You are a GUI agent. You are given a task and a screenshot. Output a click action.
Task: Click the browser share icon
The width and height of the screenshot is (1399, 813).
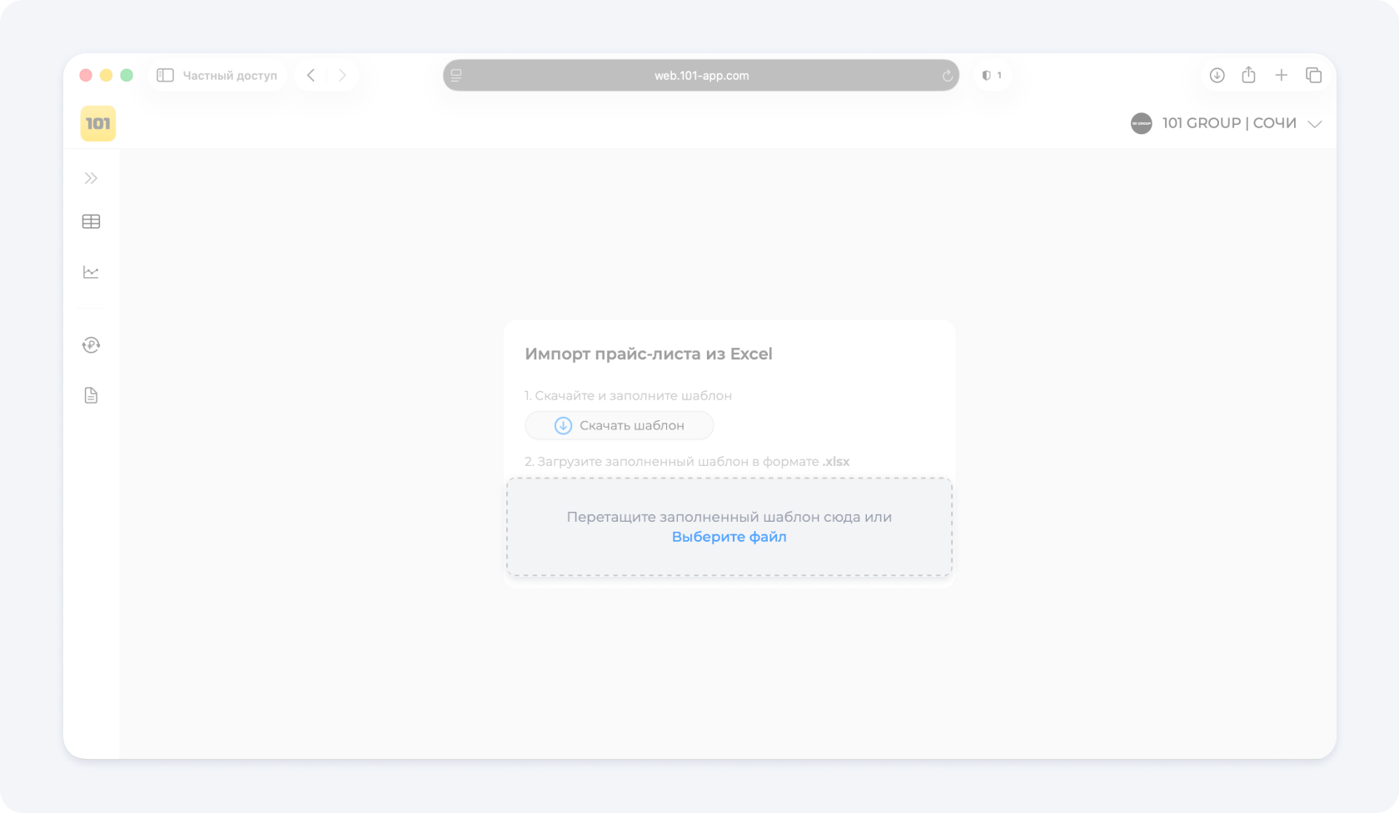tap(1248, 76)
